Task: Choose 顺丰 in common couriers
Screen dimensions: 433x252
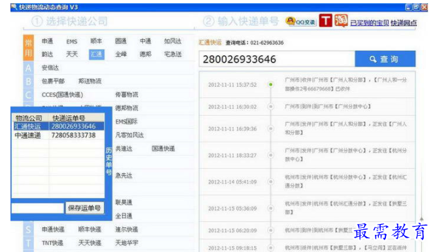Action: 96,41
